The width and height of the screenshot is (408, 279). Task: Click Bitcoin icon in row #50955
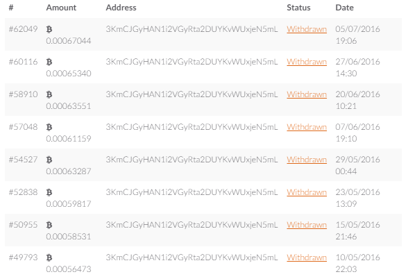pyautogui.click(x=49, y=225)
